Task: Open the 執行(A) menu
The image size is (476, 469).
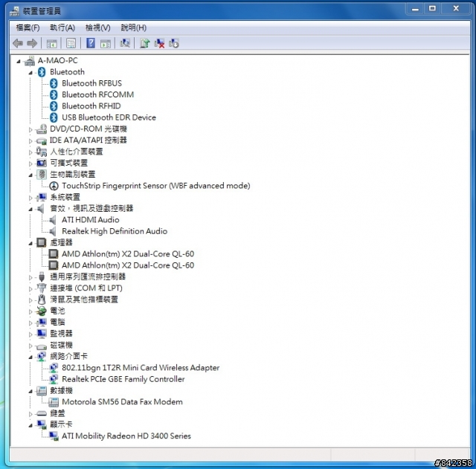Action: pyautogui.click(x=62, y=28)
